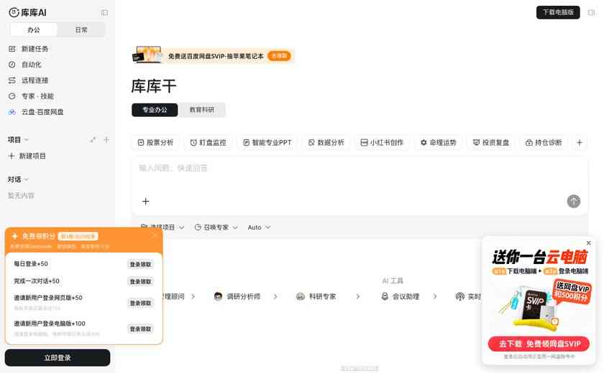This screenshot has height=373, width=604.
Task: Expand arrow after 会议助理
Action: coord(435,296)
